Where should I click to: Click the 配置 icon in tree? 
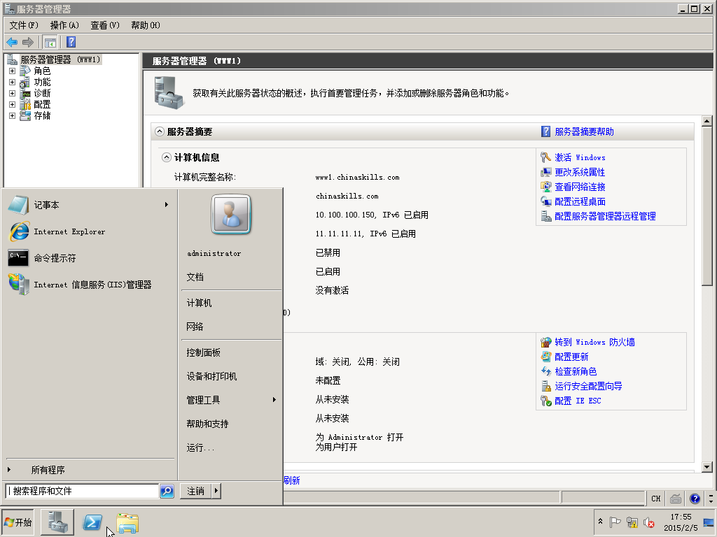pos(25,105)
